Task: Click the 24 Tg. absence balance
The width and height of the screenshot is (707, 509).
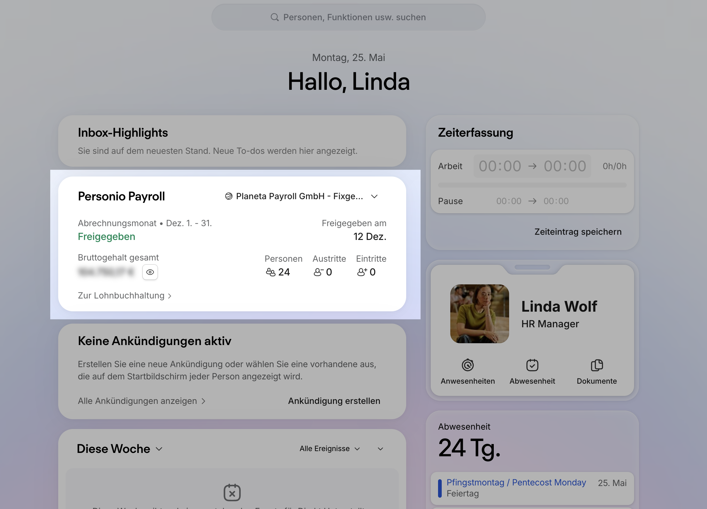Action: point(469,448)
